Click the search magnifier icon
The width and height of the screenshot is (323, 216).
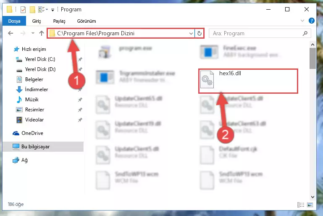point(305,33)
